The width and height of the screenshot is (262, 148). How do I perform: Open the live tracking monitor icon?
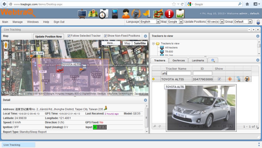tap(82, 14)
